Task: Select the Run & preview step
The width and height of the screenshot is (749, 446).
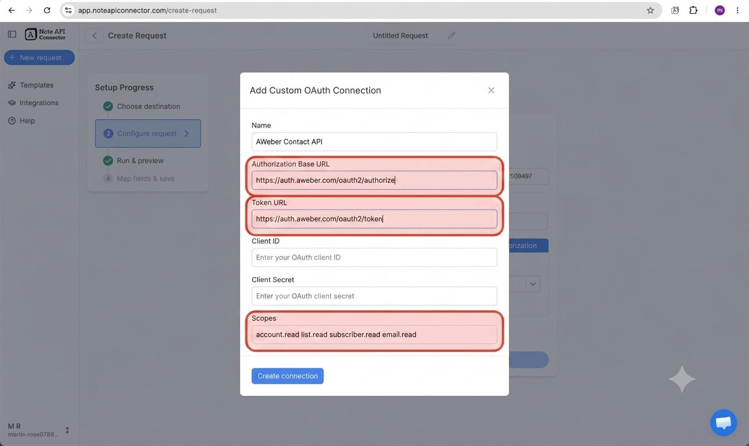Action: (133, 161)
